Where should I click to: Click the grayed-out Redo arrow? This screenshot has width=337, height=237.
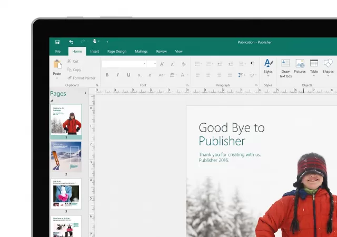[x=83, y=42]
